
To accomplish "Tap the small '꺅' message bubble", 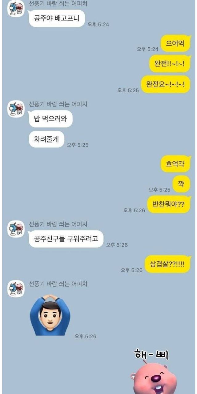I will coord(181,184).
